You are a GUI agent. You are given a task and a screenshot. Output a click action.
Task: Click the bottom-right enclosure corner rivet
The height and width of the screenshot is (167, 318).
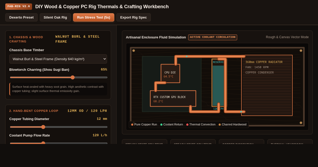point(301,123)
